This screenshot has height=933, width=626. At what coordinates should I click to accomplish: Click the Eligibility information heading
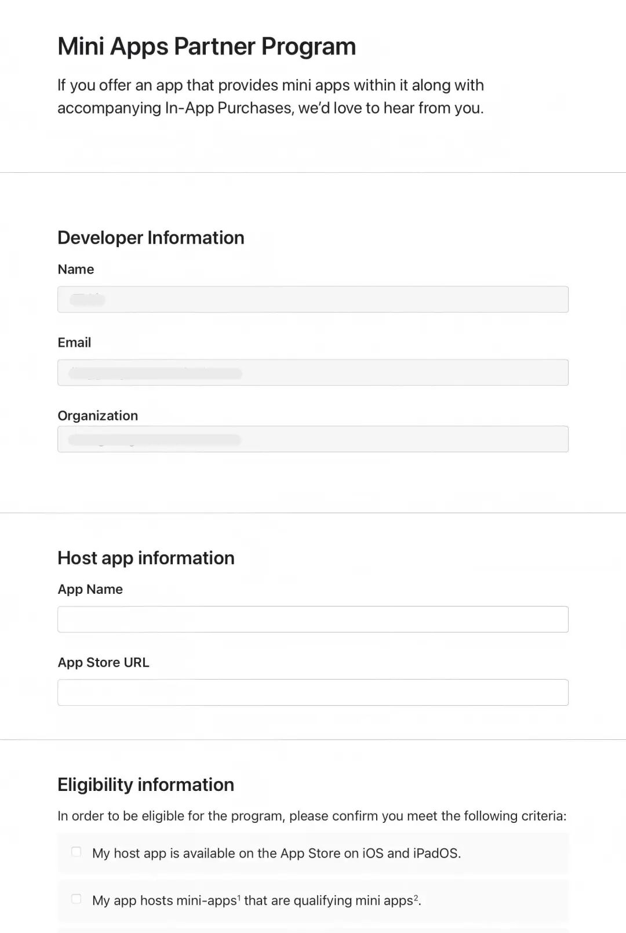pyautogui.click(x=145, y=785)
